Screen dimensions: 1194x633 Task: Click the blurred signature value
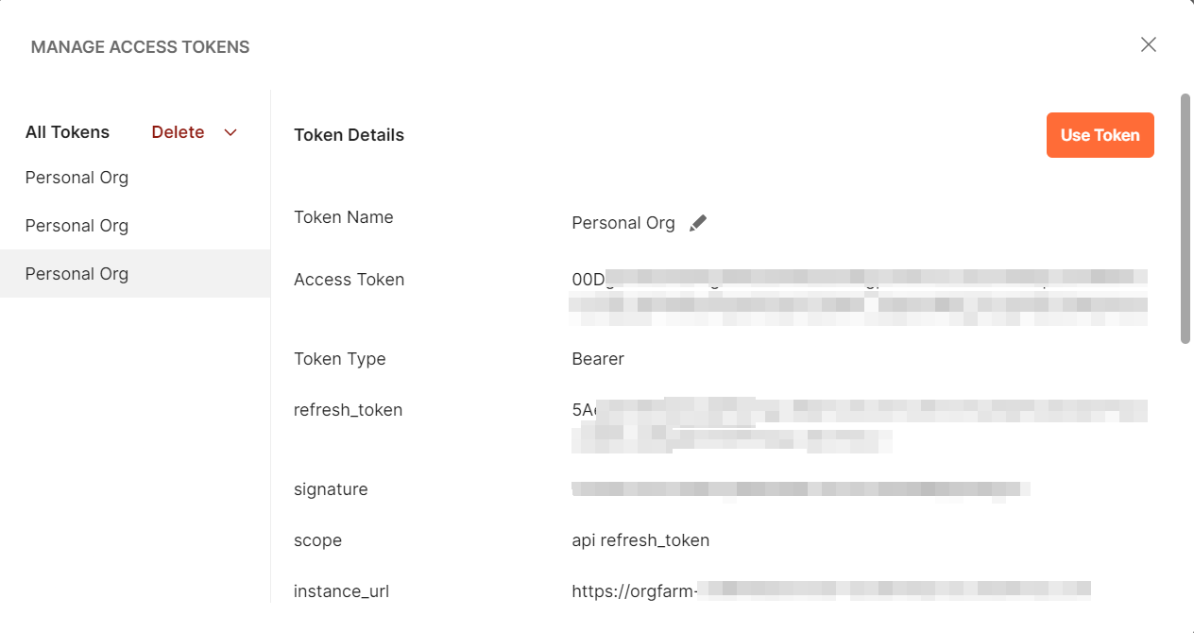801,489
